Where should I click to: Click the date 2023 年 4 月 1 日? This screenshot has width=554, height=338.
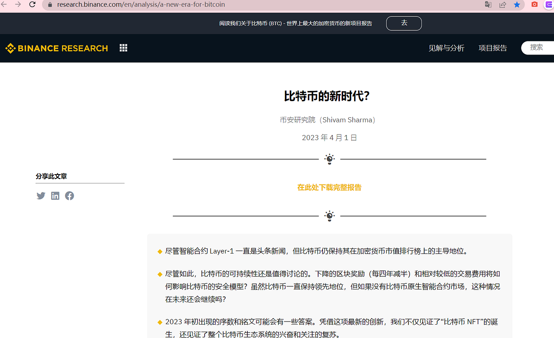pos(330,138)
